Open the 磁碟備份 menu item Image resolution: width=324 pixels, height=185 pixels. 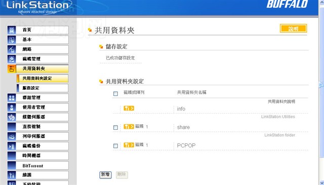tap(42, 146)
